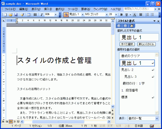The height and width of the screenshot is (129, 162).
Task: Open help question box dropdown arrow
Action: (x=155, y=9)
